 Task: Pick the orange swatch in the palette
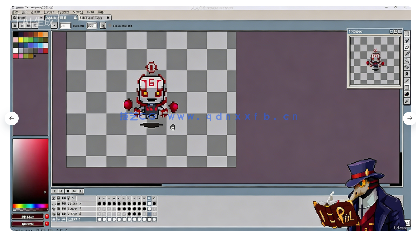41,34
